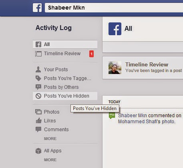Open Posts You're Tagged In filter
The image size is (183, 168).
click(x=68, y=78)
